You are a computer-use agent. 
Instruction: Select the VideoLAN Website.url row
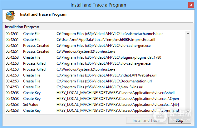coord(95,75)
